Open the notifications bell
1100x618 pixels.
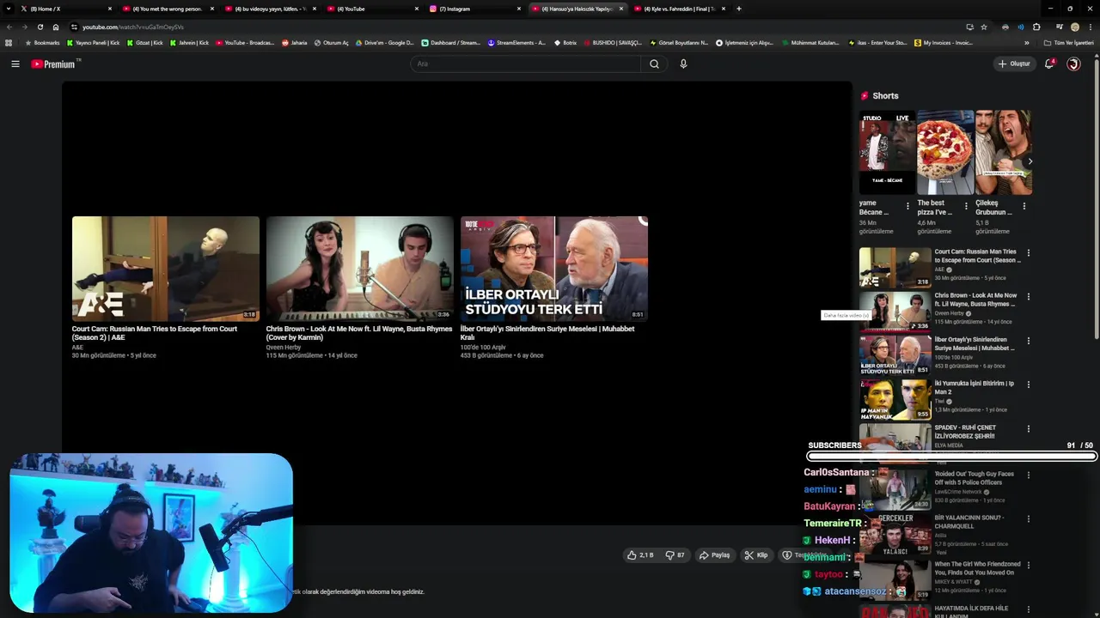(1049, 64)
